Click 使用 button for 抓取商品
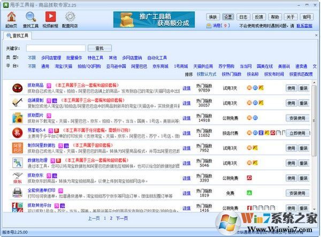The width and height of the screenshot is (321, 237). [291, 88]
